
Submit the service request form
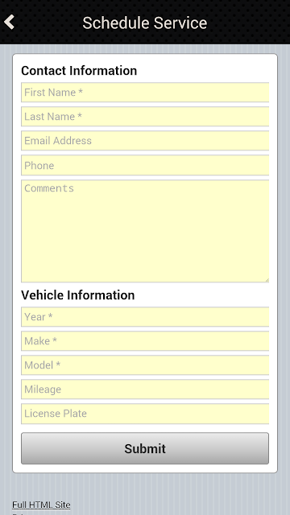(x=145, y=448)
